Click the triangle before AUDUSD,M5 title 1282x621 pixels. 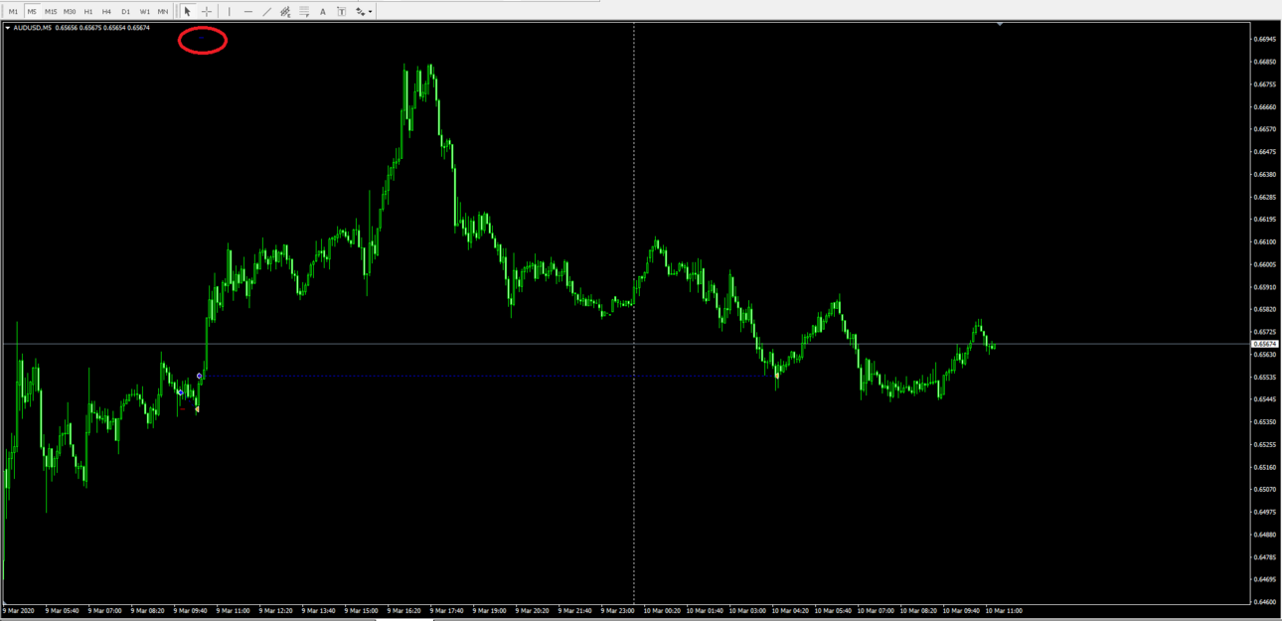click(8, 28)
